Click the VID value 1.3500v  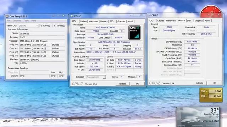pyautogui.click(x=42, y=64)
